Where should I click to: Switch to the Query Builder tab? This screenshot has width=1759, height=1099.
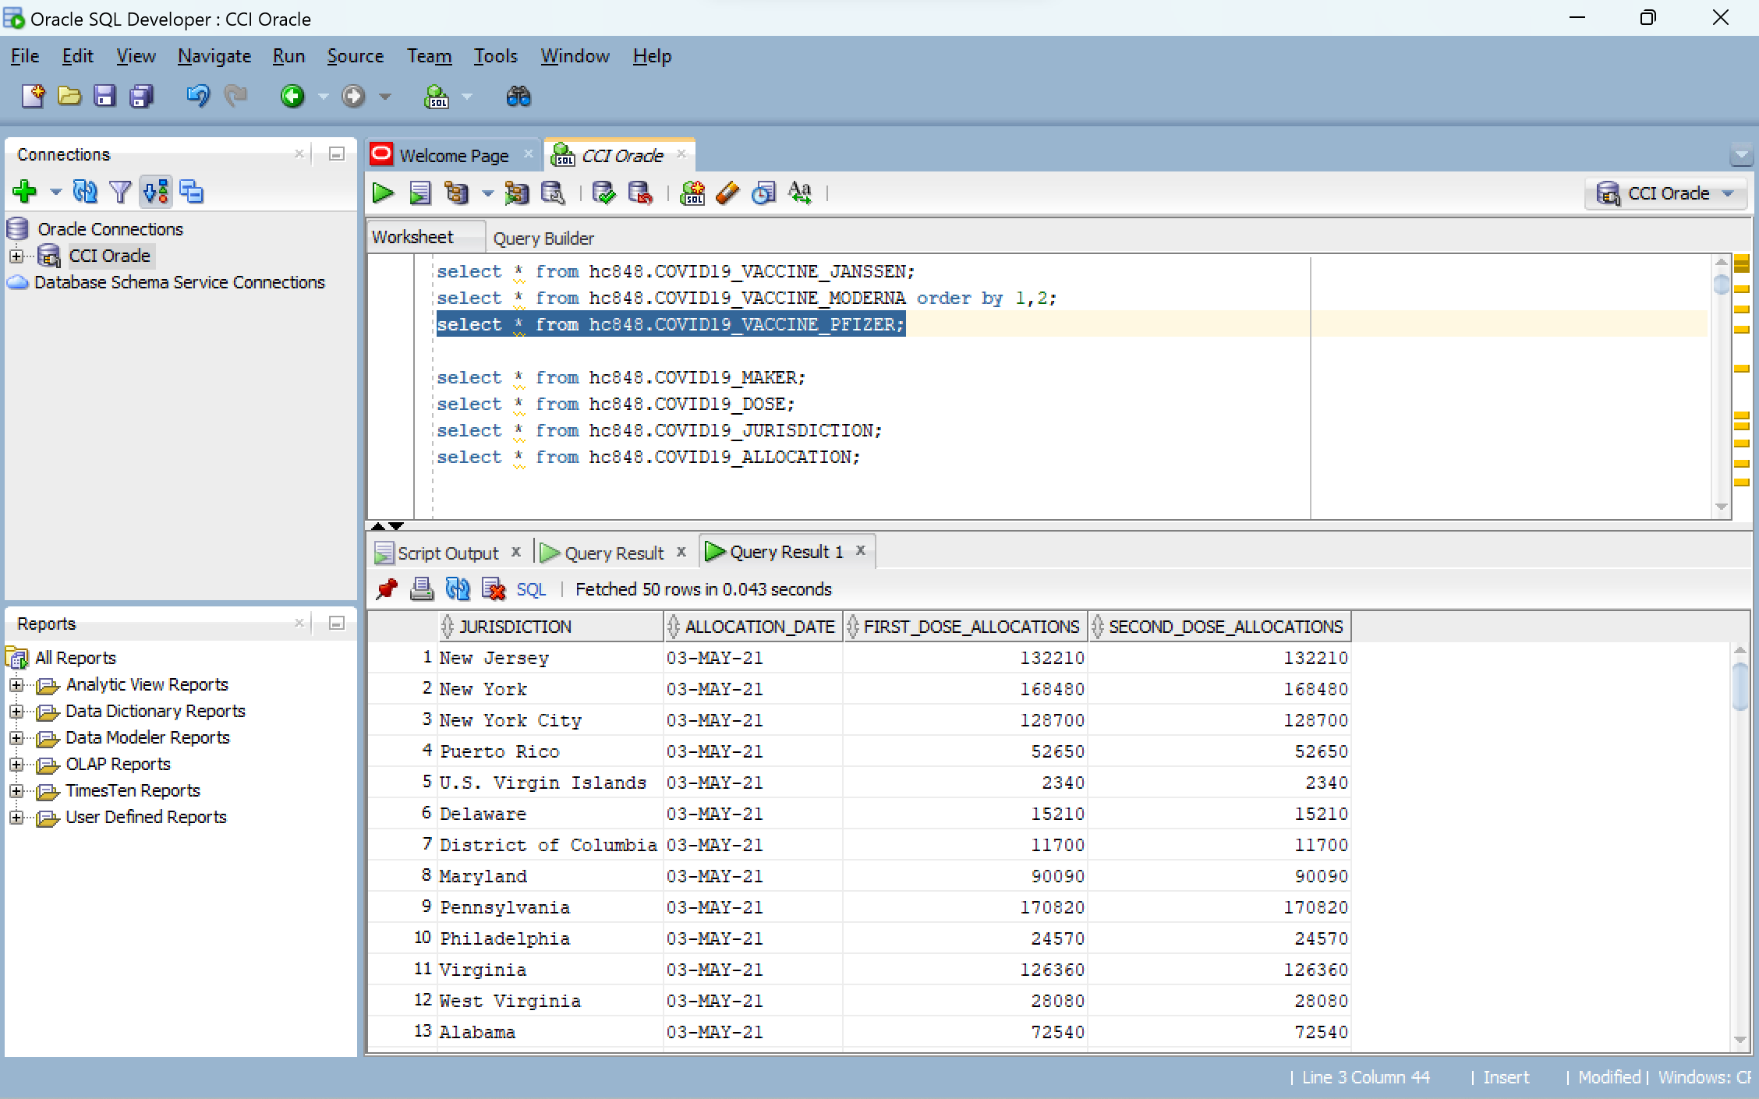(x=543, y=239)
